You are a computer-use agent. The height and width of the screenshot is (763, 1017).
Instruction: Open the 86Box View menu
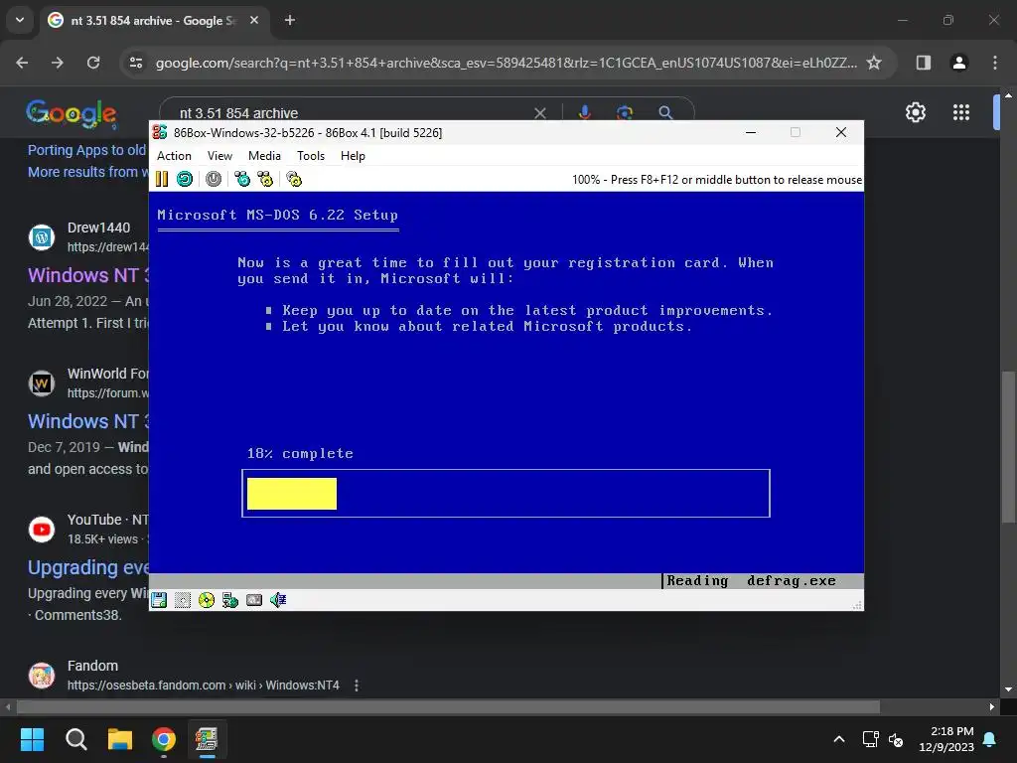coord(219,156)
